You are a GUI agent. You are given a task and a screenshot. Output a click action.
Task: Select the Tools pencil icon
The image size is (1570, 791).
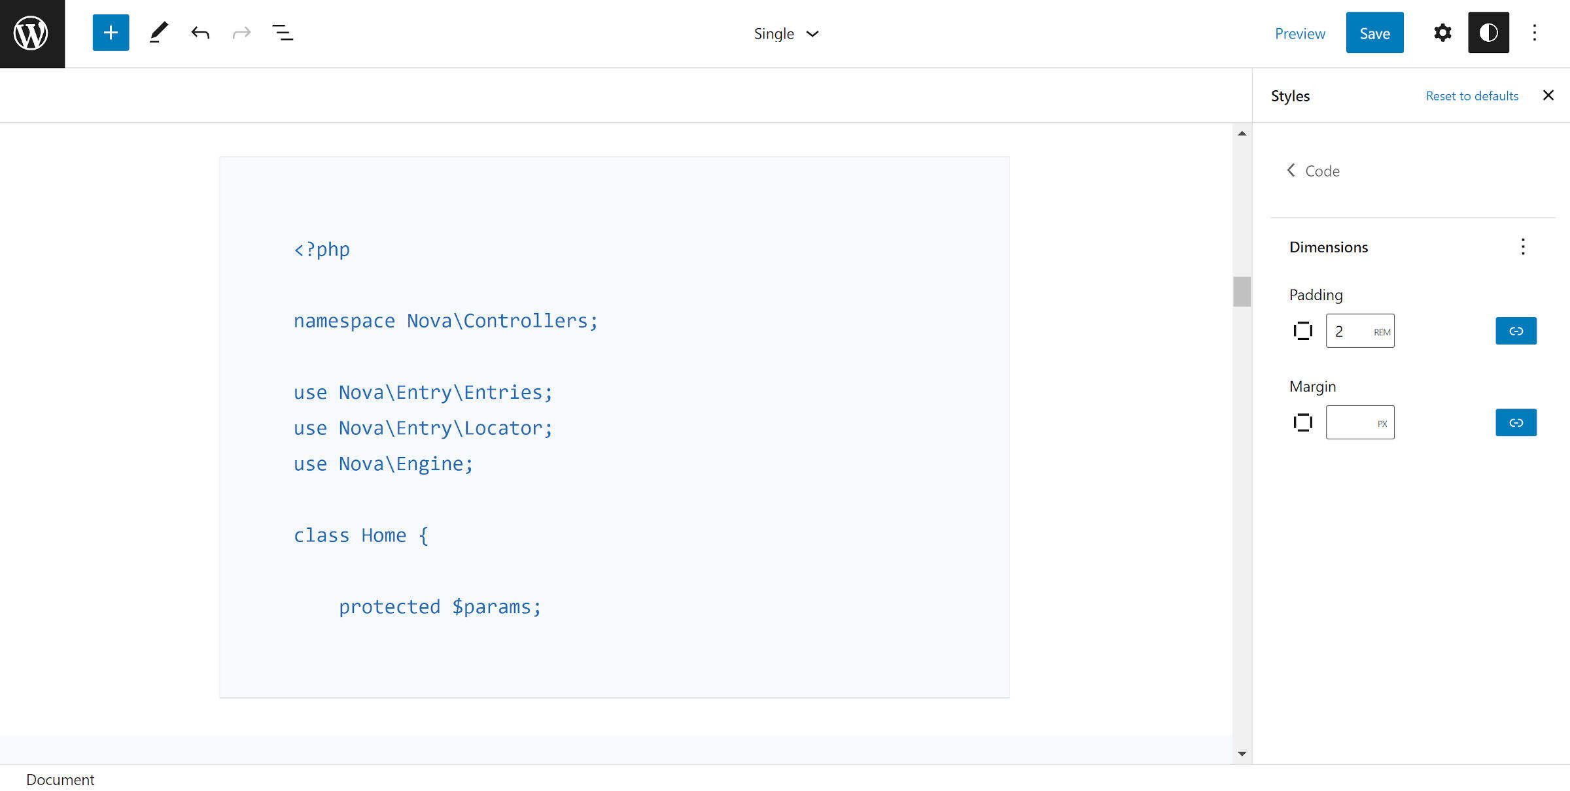click(x=158, y=33)
